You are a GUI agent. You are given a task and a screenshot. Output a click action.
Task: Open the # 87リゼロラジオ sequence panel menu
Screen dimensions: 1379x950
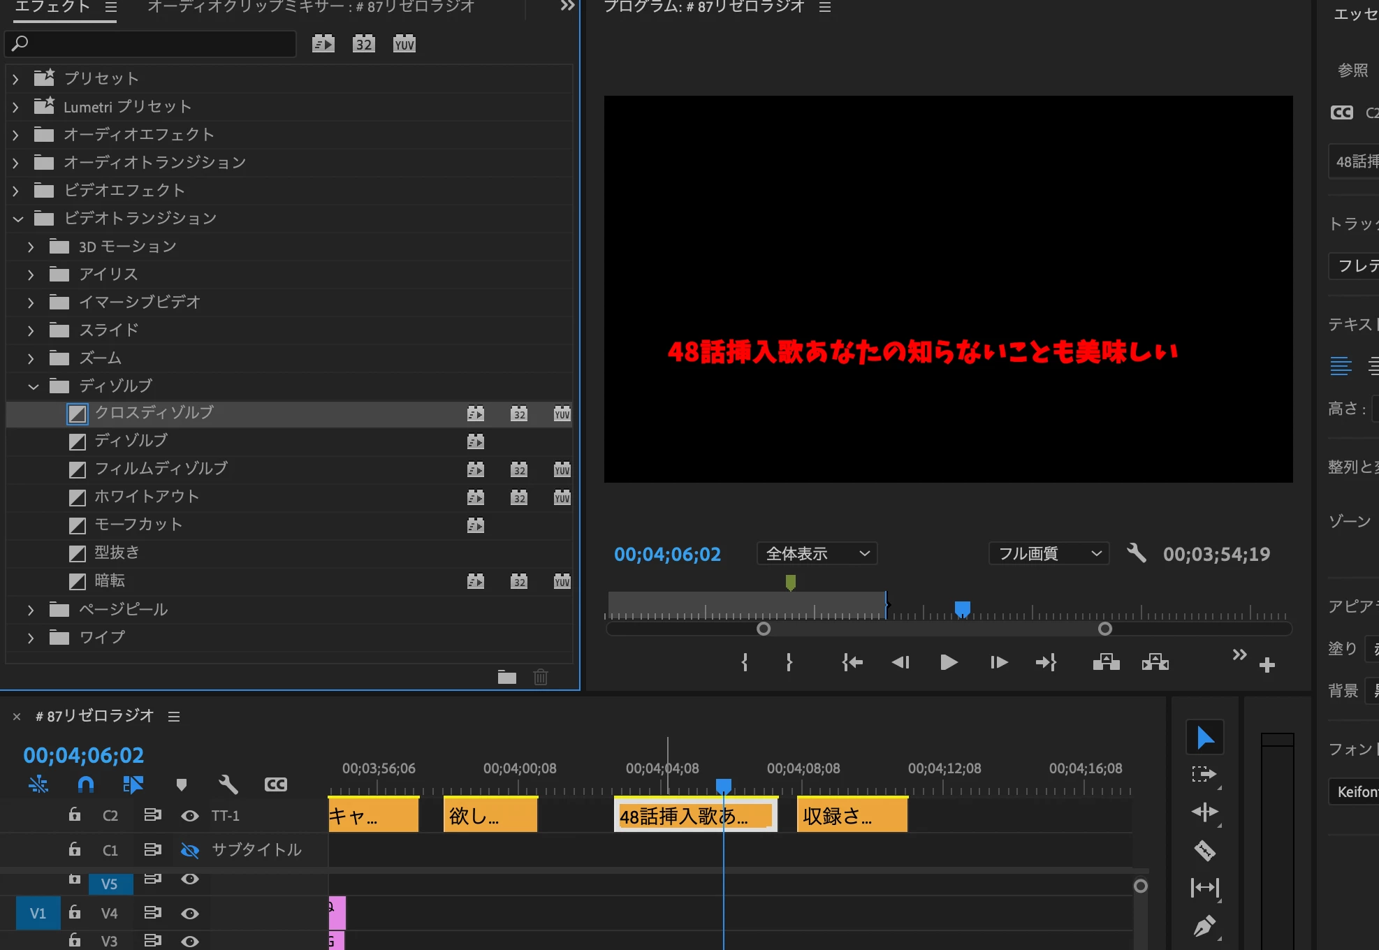click(x=174, y=717)
